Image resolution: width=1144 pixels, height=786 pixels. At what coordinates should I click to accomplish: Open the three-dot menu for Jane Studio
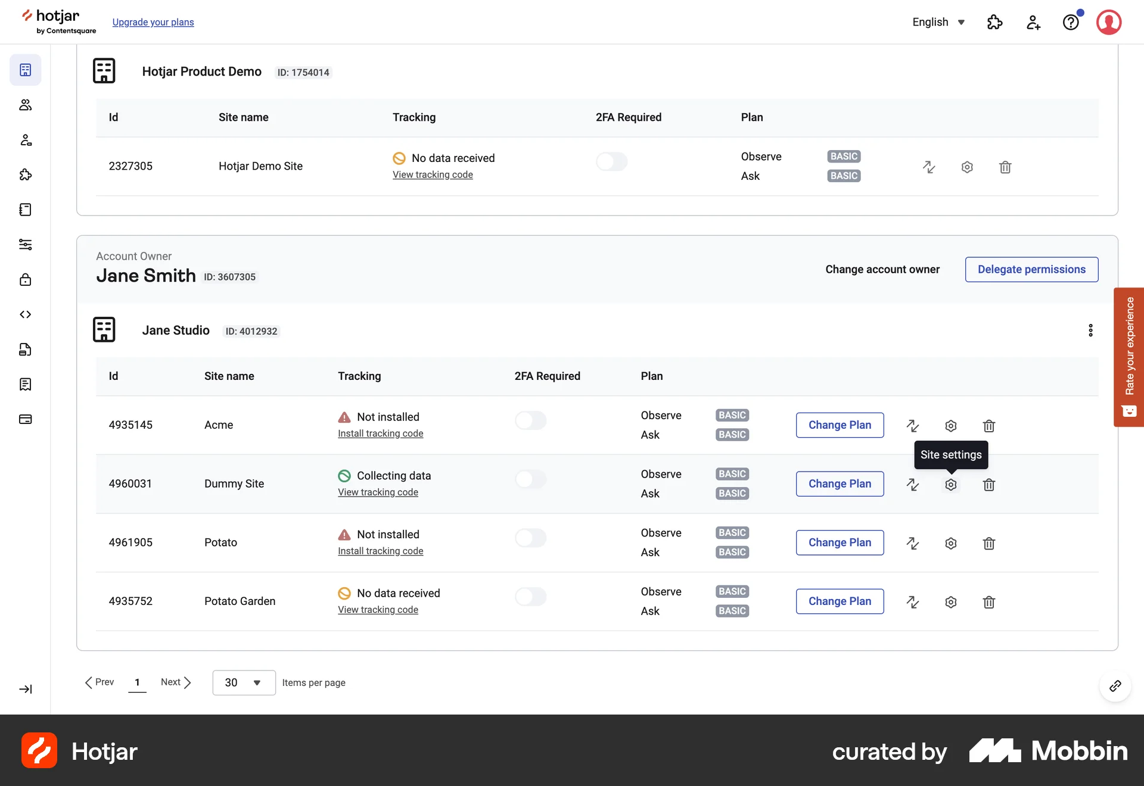tap(1090, 330)
